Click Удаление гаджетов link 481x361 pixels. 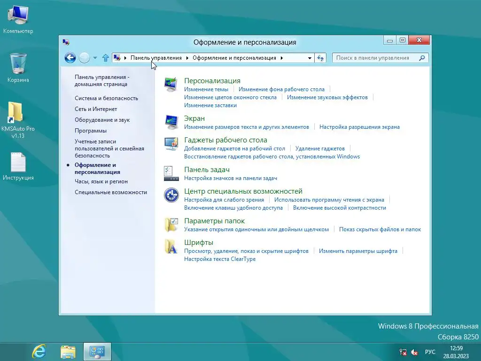(320, 149)
